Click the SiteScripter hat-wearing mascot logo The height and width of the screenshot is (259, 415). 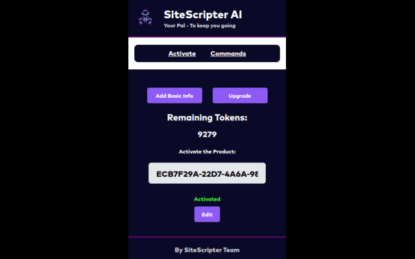[145, 17]
